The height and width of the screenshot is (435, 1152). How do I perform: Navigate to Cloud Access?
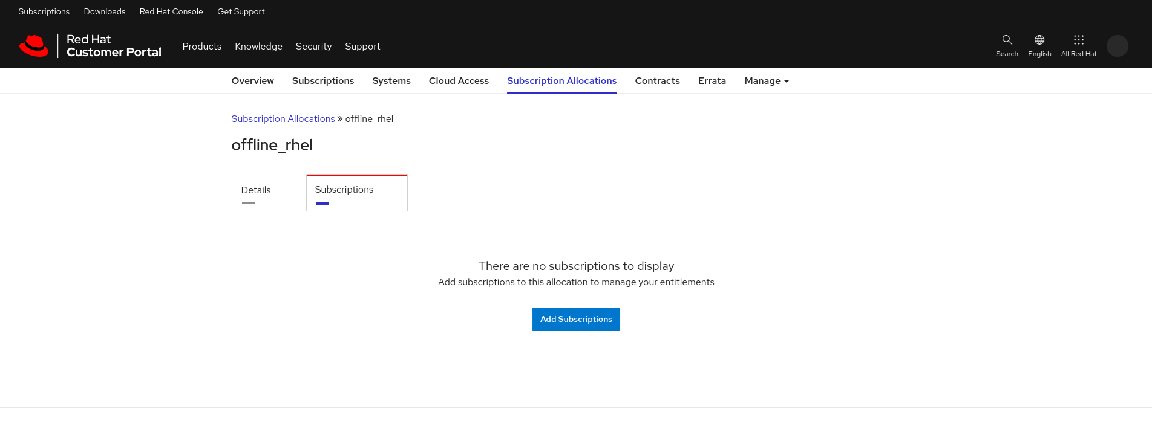click(459, 81)
